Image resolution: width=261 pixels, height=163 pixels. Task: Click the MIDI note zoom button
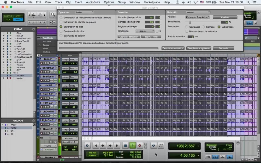click(40, 15)
